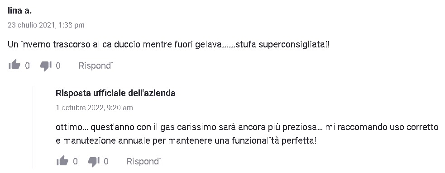This screenshot has height=173, width=445.
Task: Reply to lina a.'s review via Rispondi
Action: pyautogui.click(x=96, y=65)
